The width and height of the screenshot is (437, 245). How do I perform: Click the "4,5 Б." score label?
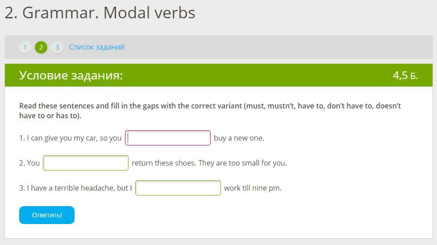click(x=405, y=75)
